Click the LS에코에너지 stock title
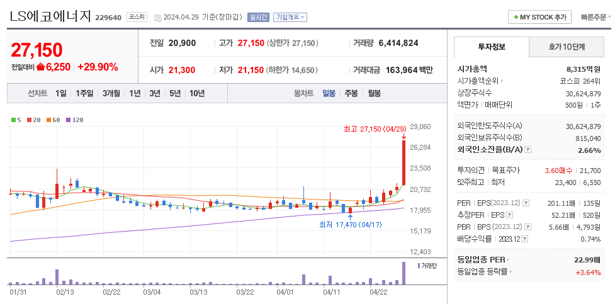Screen dimensions: 615x304 click(x=50, y=16)
